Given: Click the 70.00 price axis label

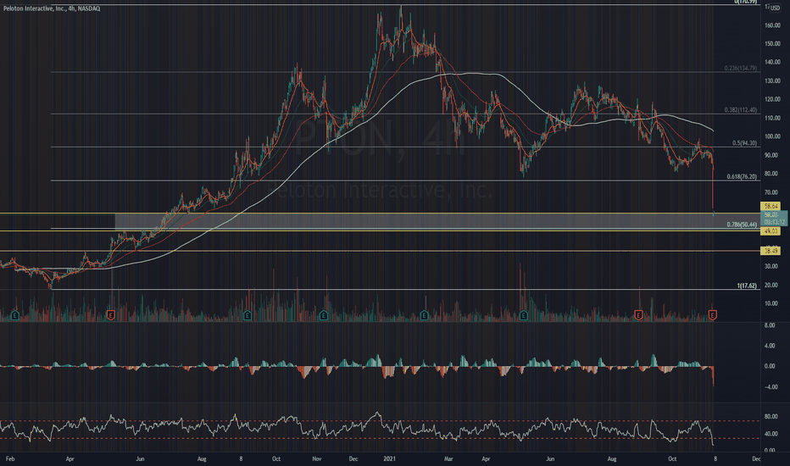Looking at the screenshot, I should [772, 192].
